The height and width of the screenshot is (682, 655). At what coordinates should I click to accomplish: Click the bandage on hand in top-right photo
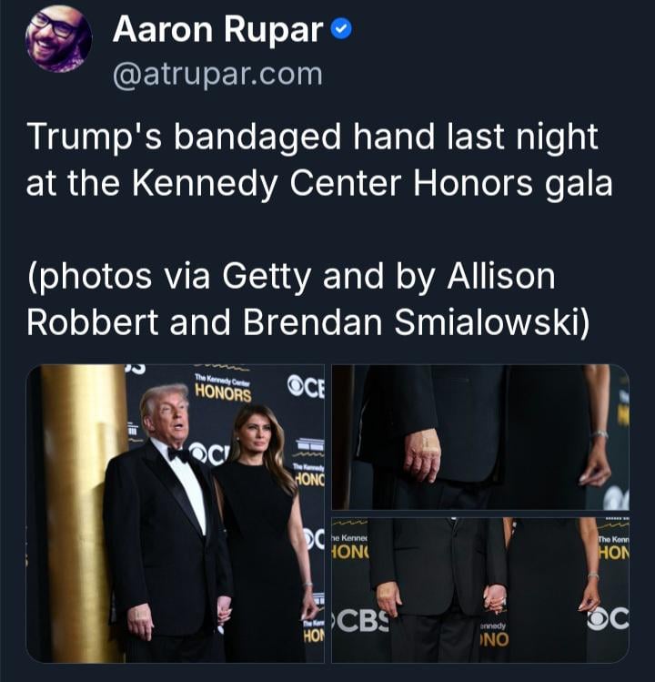427,440
